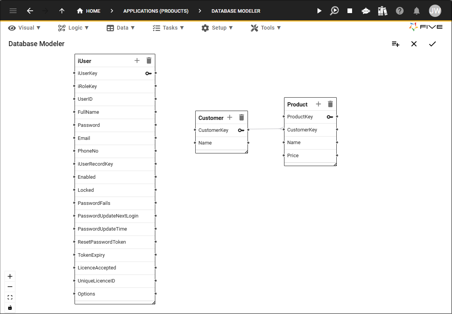Click the Customer table's CustomerKey key icon

tap(241, 130)
